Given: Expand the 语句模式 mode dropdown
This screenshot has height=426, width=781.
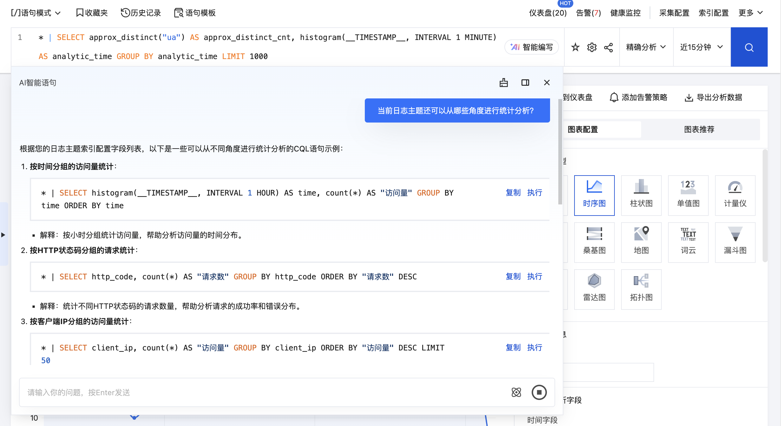Looking at the screenshot, I should (36, 13).
